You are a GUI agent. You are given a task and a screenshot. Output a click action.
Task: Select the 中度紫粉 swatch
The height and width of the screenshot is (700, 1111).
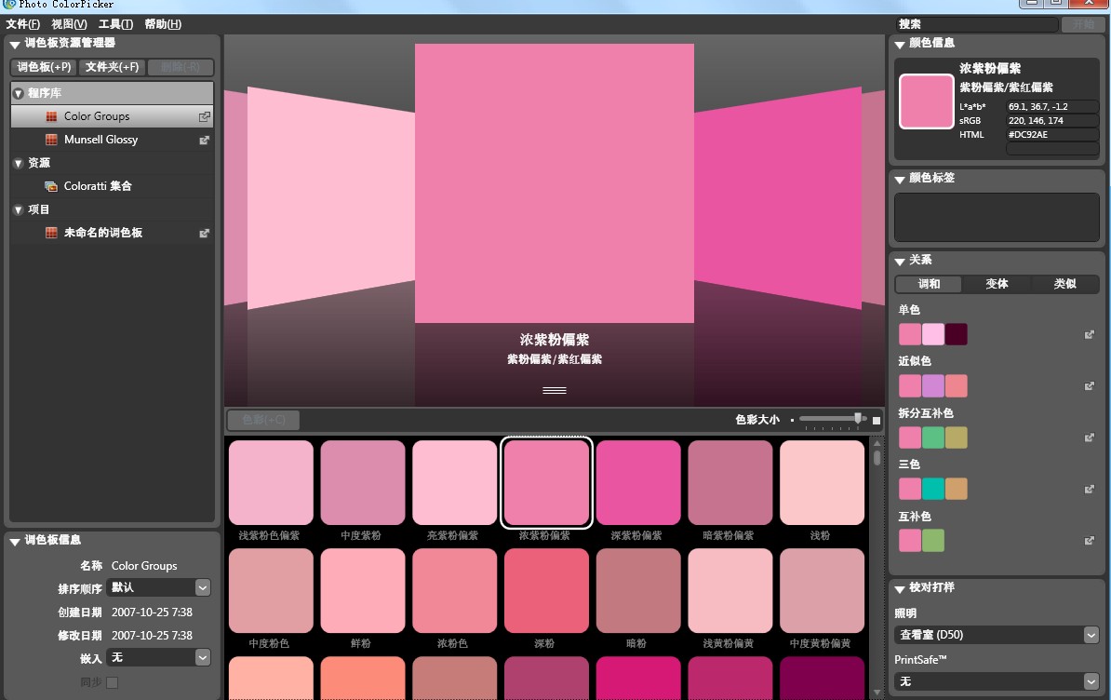click(363, 482)
